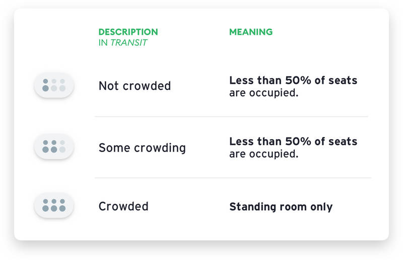Click the IN TRANSIT italic subheading
The image size is (403, 260).
123,43
